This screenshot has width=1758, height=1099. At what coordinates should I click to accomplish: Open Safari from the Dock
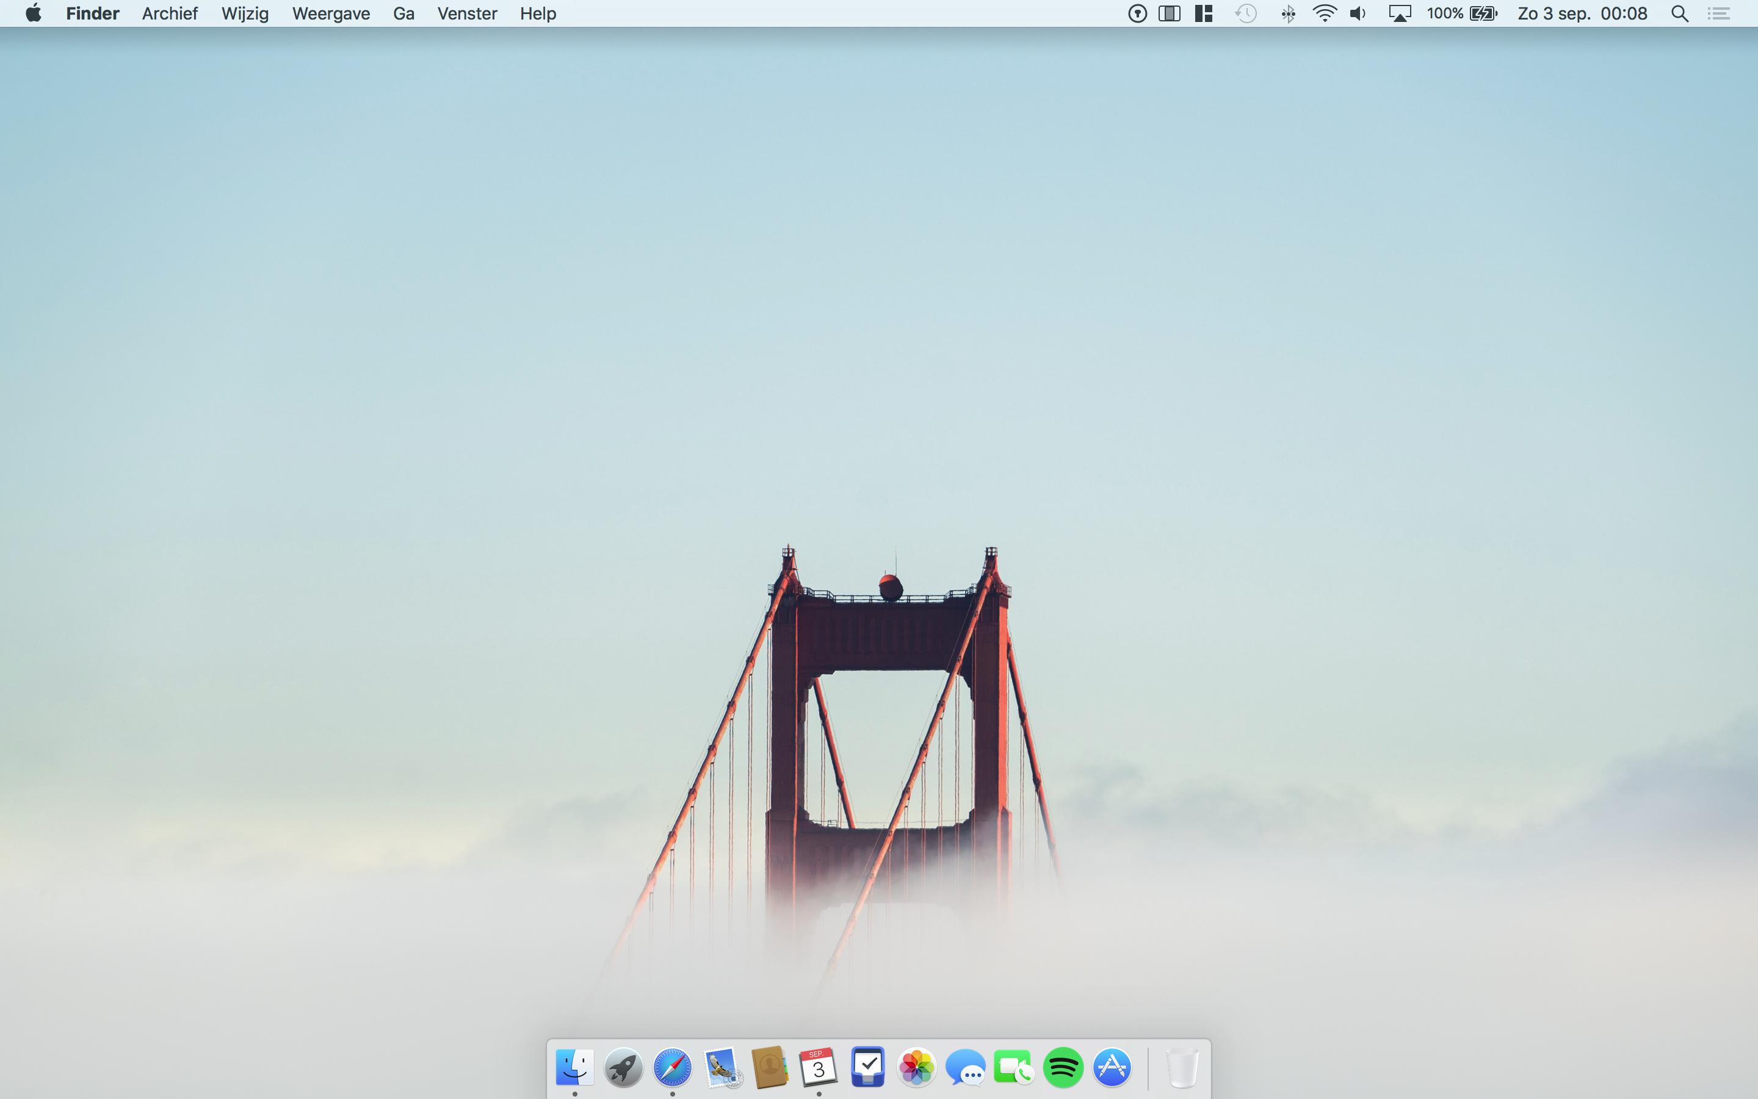point(672,1067)
